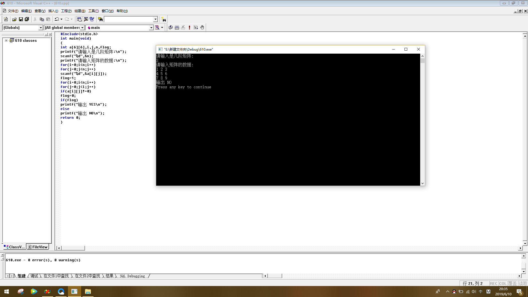This screenshot has width=528, height=297.
Task: Open the 组建(B) build menu
Action: point(80,11)
